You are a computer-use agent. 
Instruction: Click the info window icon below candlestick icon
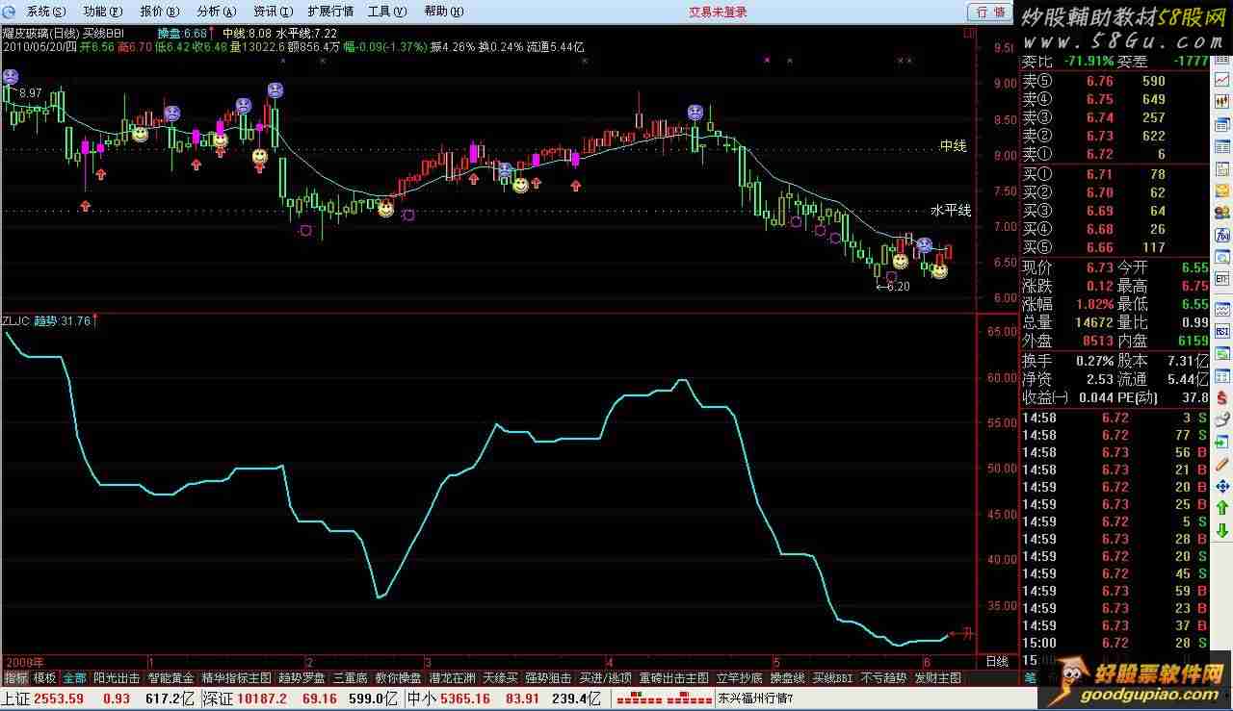point(1221,123)
